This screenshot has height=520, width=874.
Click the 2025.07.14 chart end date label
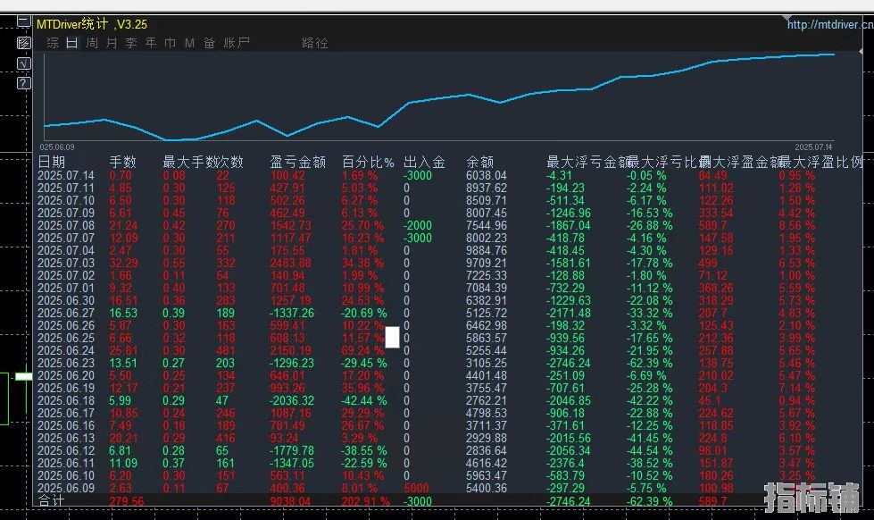tap(813, 147)
